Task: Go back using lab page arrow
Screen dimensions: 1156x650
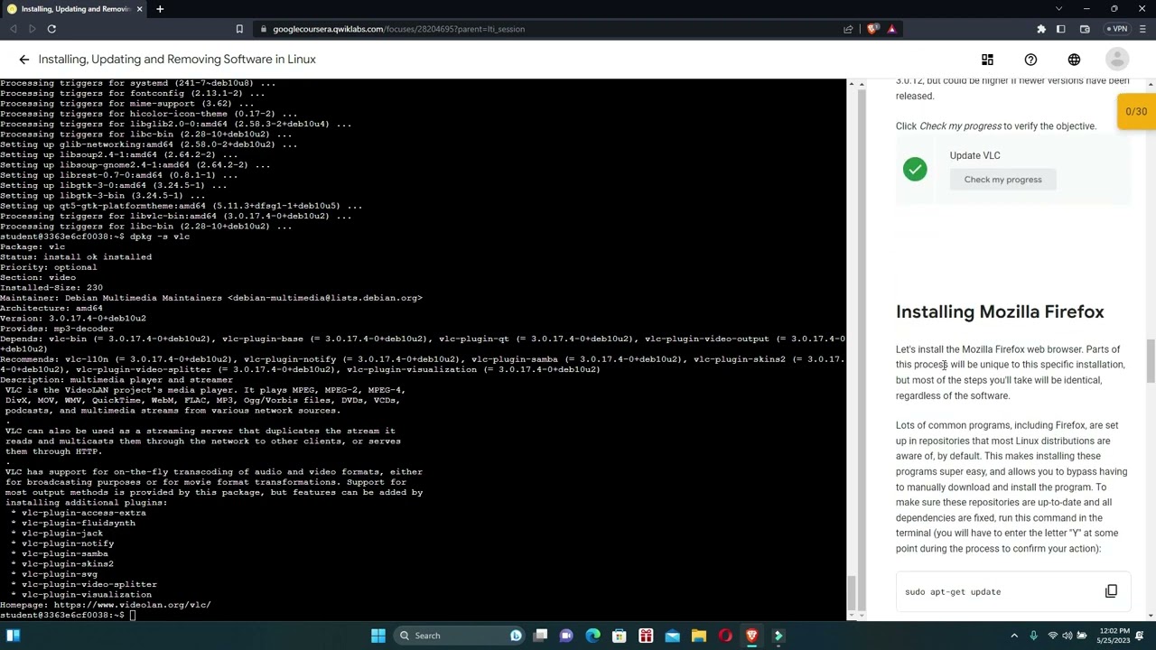Action: 24,60
